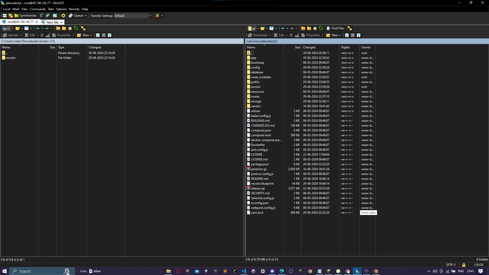The image size is (489, 275).
Task: Click the Download button
Action: click(257, 35)
